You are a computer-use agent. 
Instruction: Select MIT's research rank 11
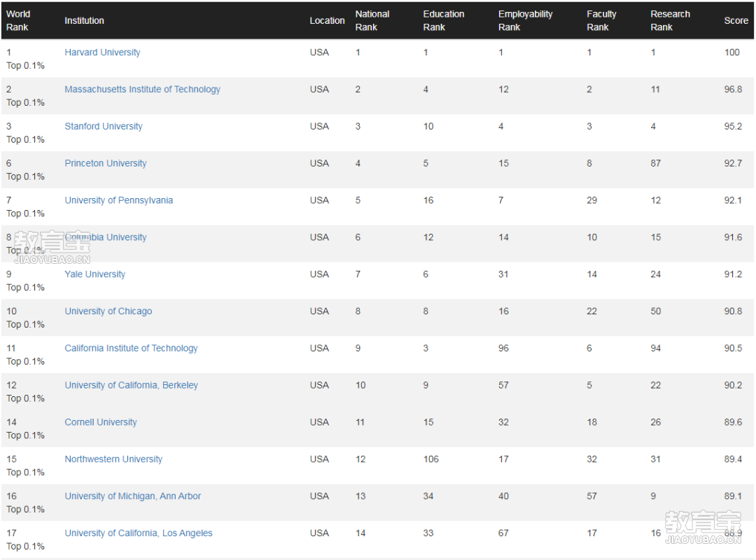click(x=655, y=89)
